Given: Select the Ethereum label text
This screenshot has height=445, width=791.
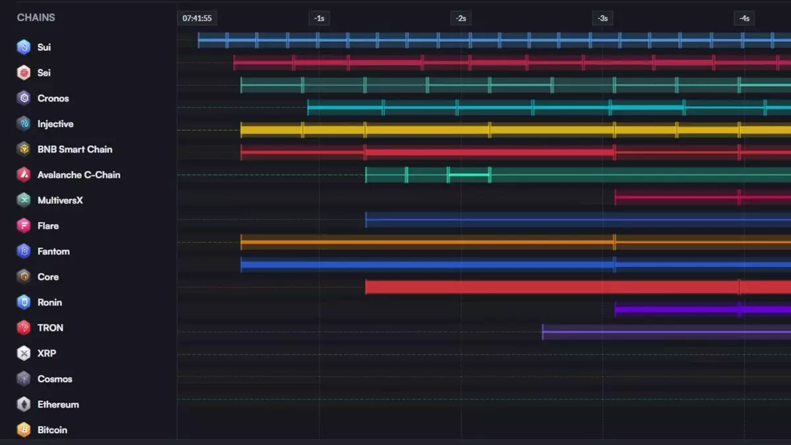Looking at the screenshot, I should 58,404.
